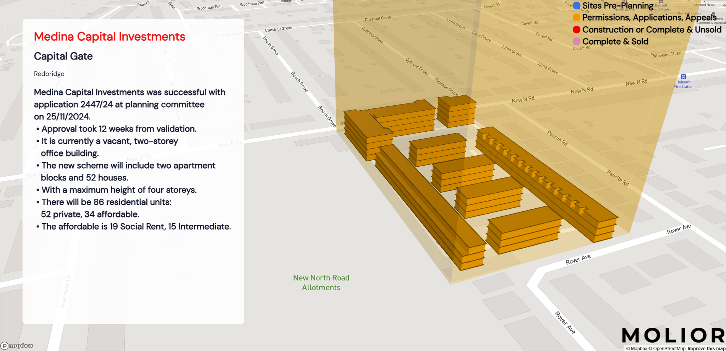Click the Inverness Dr street label
Image resolution: width=726 pixels, height=351 pixels.
[66, 291]
